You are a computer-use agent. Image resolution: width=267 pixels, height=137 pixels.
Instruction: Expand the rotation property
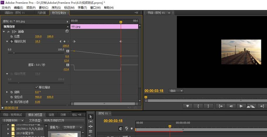7,92
